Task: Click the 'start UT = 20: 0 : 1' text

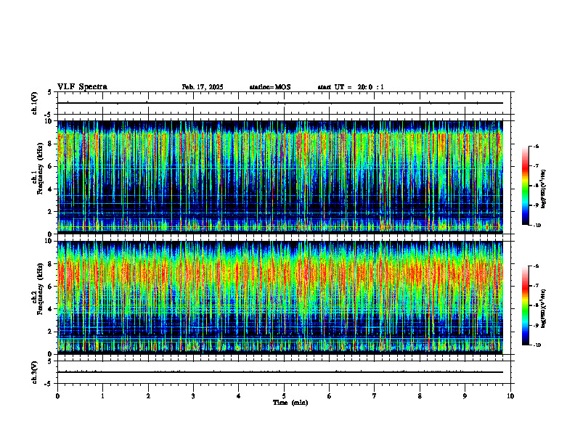Action: click(351, 87)
